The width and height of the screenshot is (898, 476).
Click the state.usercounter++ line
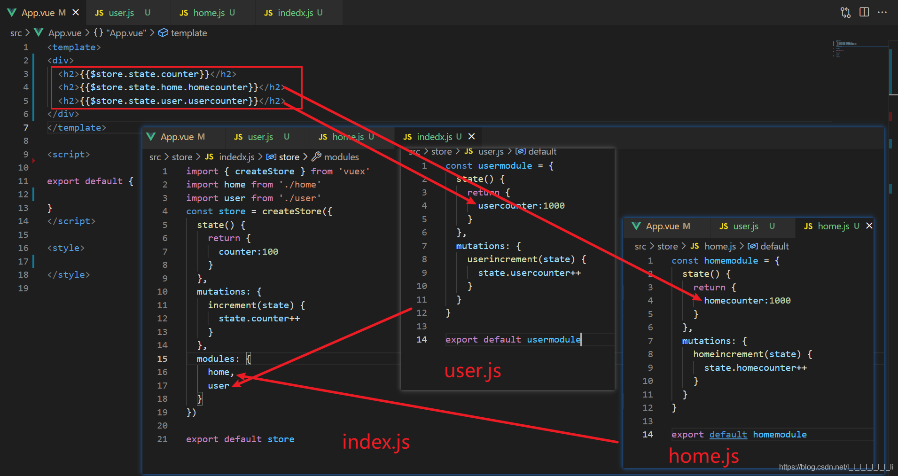(529, 273)
